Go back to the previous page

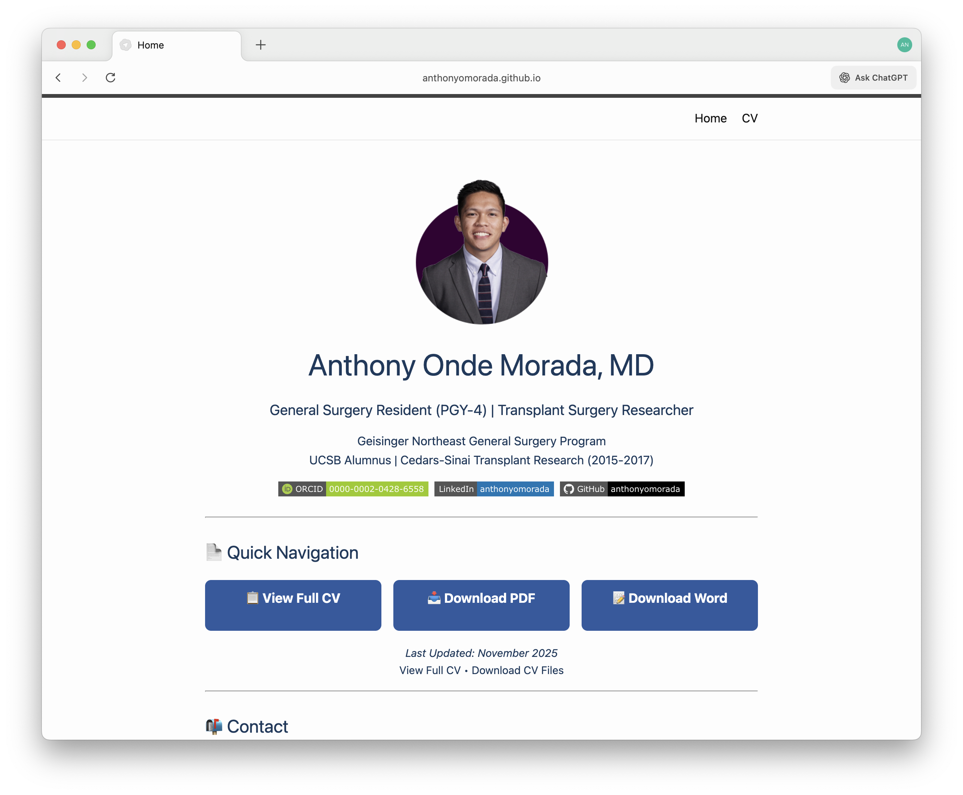tap(59, 77)
